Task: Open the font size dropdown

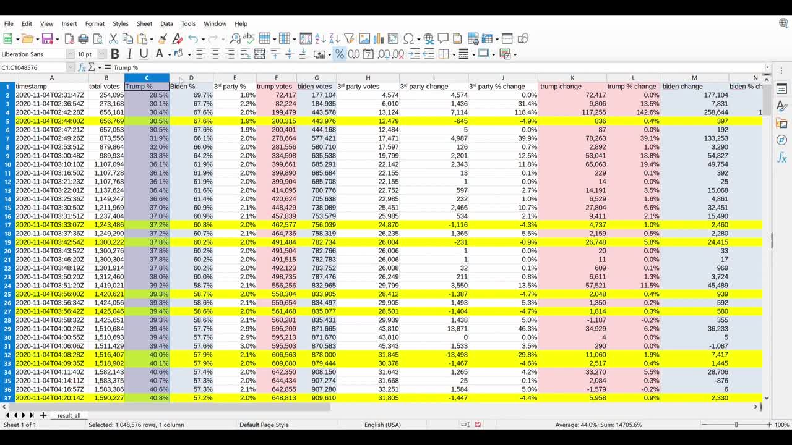Action: (x=102, y=54)
